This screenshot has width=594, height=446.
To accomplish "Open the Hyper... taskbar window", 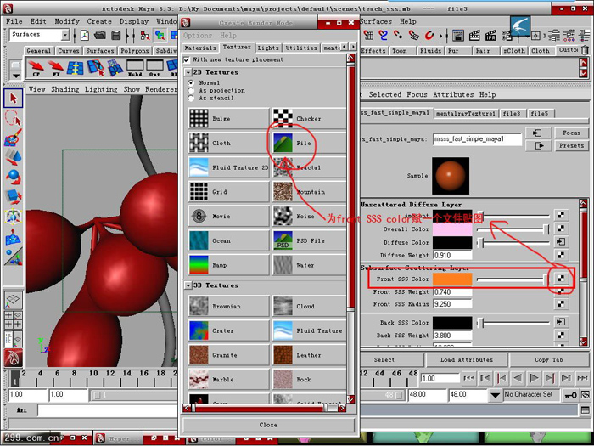I will pos(119,438).
